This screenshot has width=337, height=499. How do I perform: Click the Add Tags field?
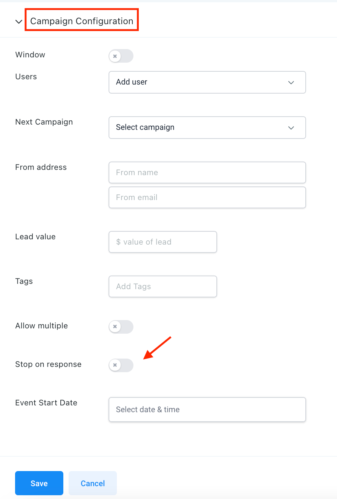point(162,286)
